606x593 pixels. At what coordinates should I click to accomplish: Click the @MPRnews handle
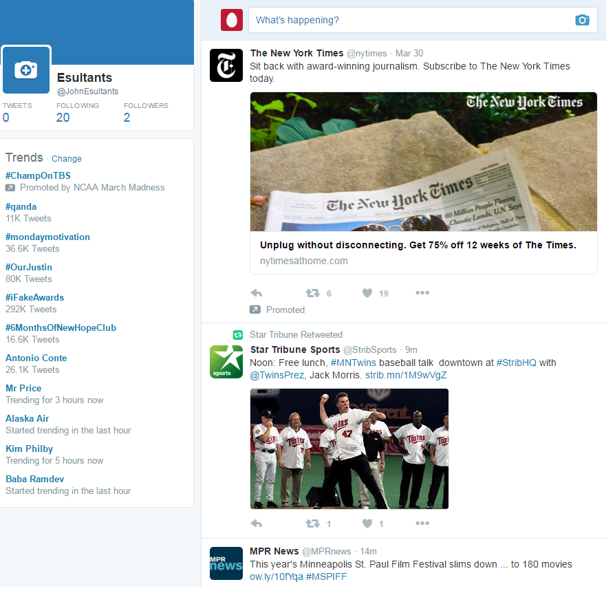(327, 551)
